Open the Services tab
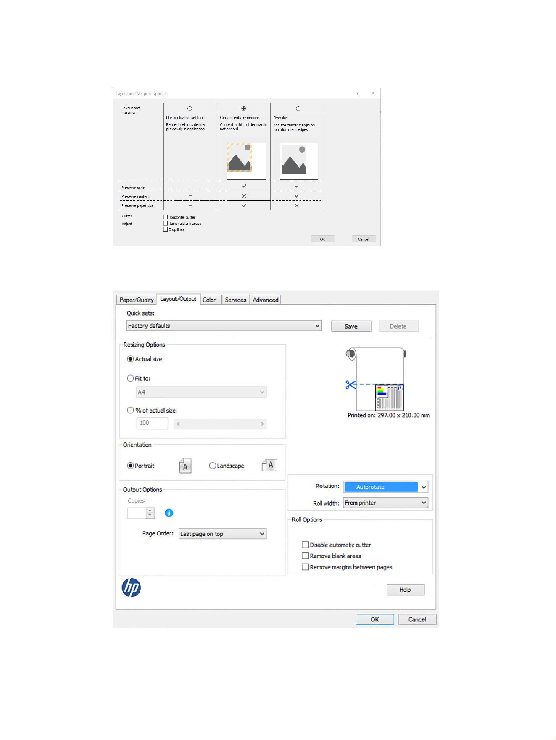Viewport: 556px width, 740px height. point(235,300)
